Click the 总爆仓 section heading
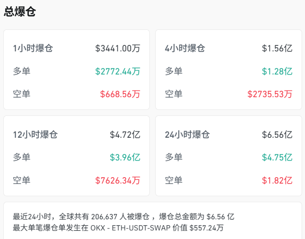Screen dimensions: 305x239 tap(20, 11)
